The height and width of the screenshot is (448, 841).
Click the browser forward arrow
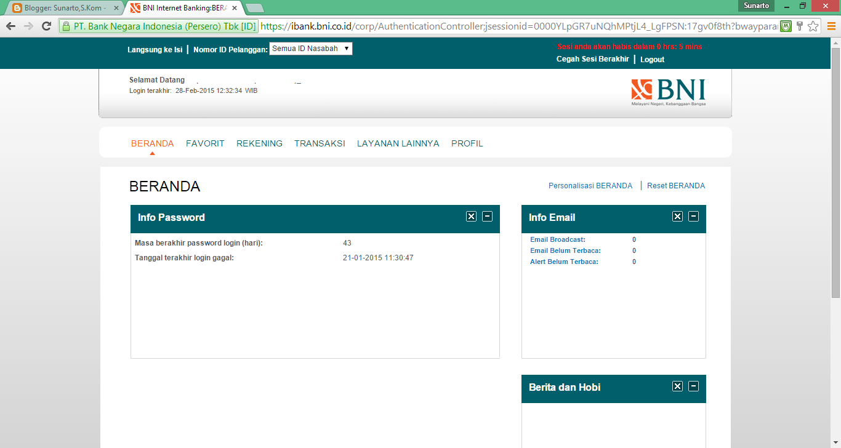[x=28, y=26]
